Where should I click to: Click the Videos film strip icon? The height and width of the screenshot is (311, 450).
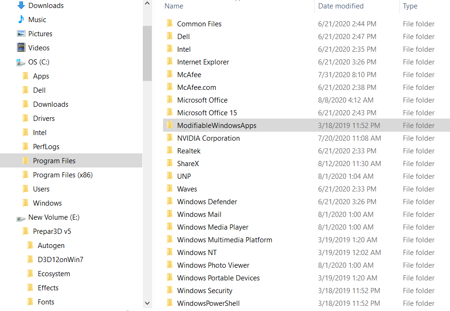point(21,48)
